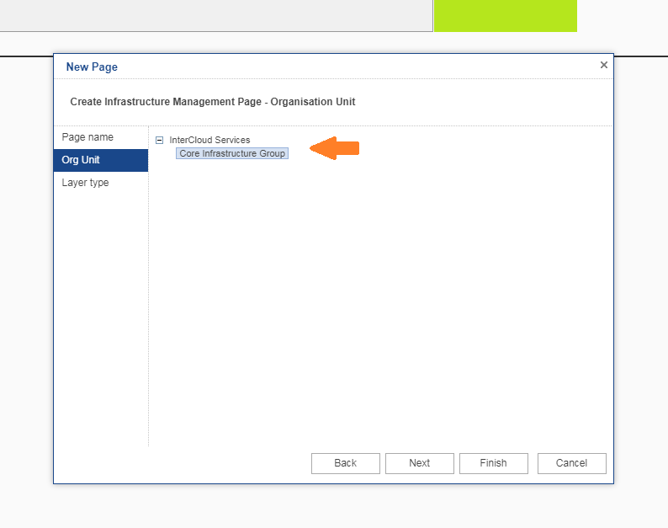
Task: Open the Layer type wizard step
Action: [101, 183]
